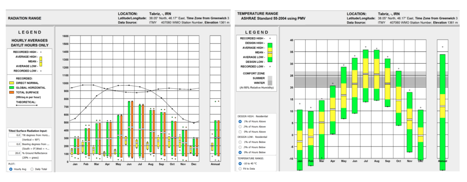The image size is (467, 182).
Task: Click June's green global horizontal radiation bar
Action: click(x=129, y=129)
